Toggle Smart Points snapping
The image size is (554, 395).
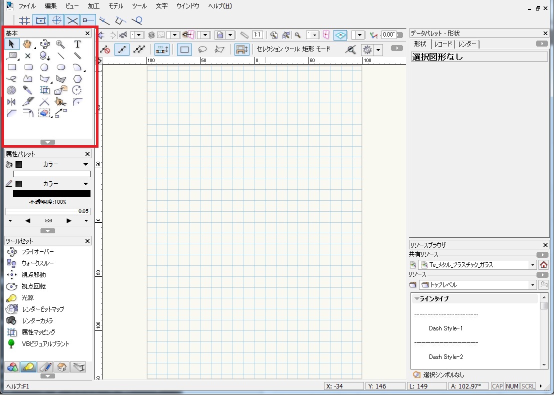pyautogui.click(x=88, y=21)
